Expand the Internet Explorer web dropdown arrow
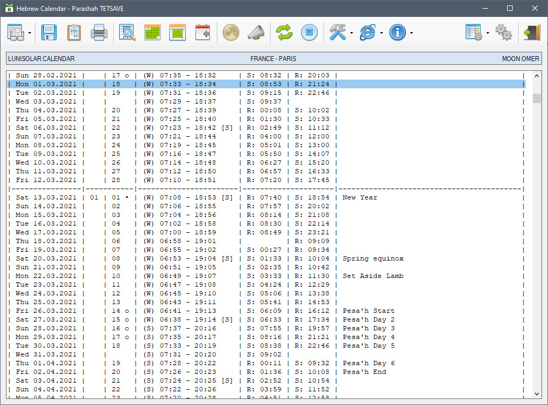The width and height of the screenshot is (548, 405). 381,33
